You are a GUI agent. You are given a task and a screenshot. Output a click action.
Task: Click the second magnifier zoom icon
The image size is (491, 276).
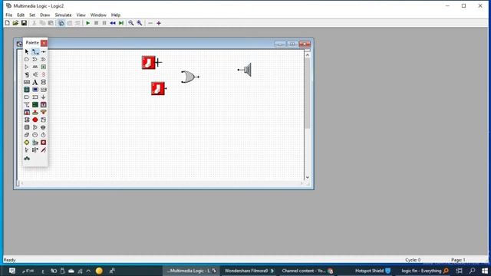(x=140, y=23)
